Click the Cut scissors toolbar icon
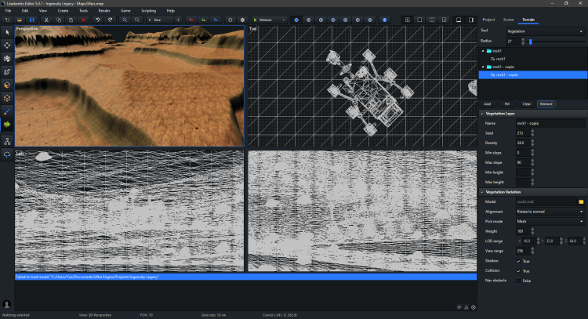The height and width of the screenshot is (319, 588). click(x=48, y=18)
